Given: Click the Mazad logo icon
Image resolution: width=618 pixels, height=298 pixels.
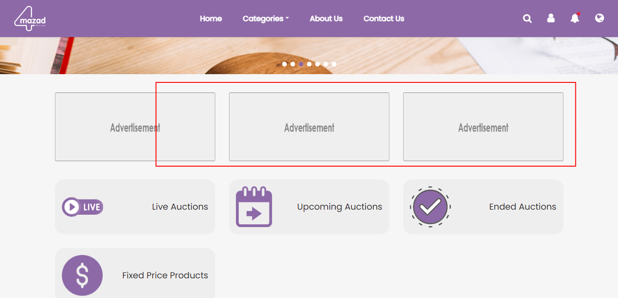Looking at the screenshot, I should [x=30, y=19].
